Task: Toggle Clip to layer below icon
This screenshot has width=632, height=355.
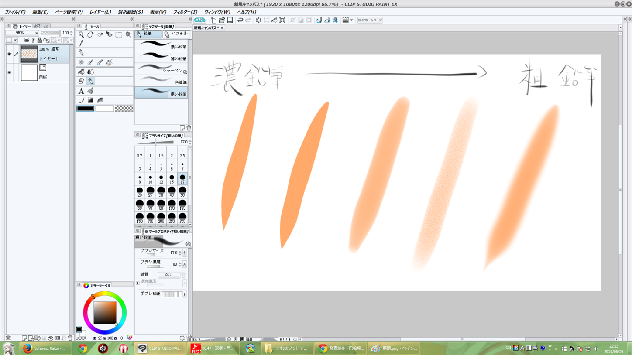Action: coord(27,40)
